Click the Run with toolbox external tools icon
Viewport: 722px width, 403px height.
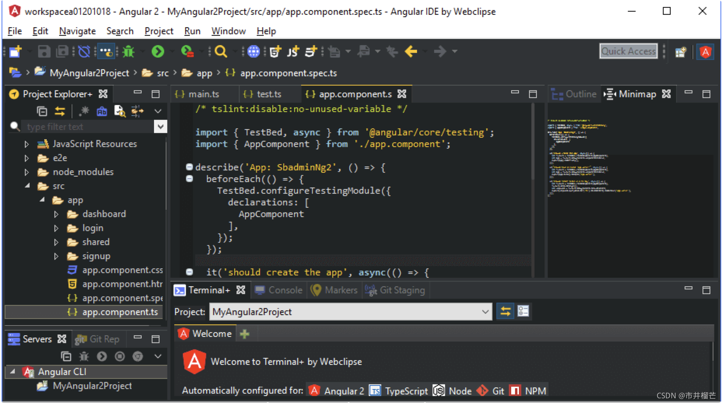pos(188,51)
